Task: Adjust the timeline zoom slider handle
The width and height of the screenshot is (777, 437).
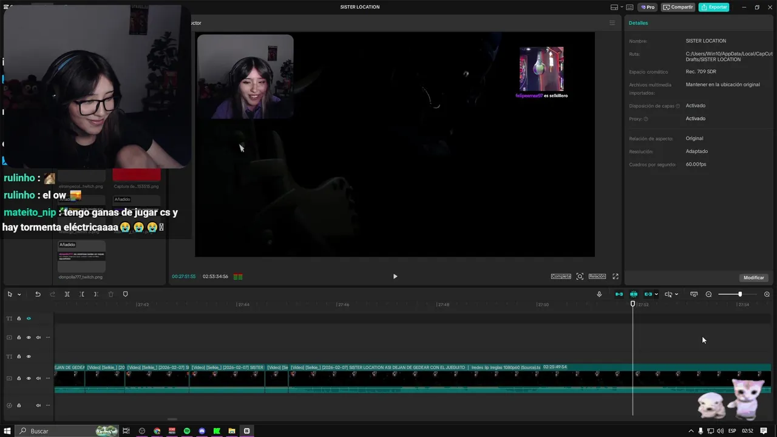Action: [740, 294]
